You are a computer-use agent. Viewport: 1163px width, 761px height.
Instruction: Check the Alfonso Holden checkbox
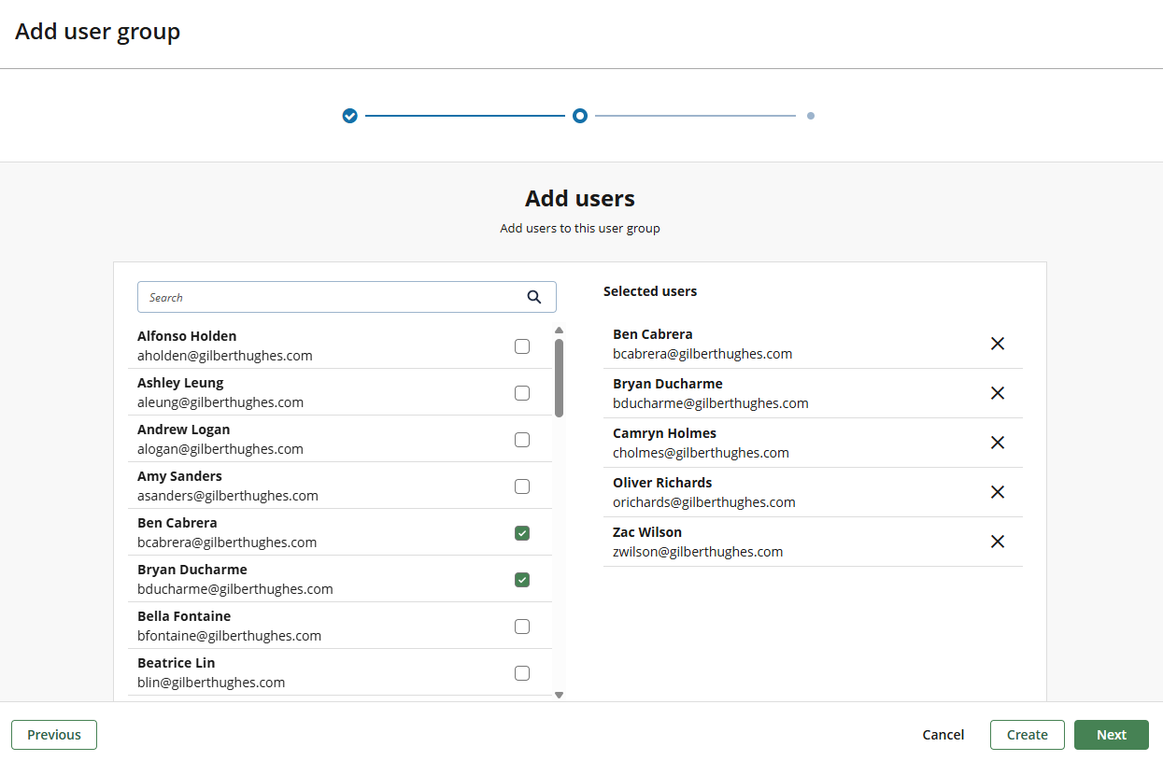coord(522,346)
